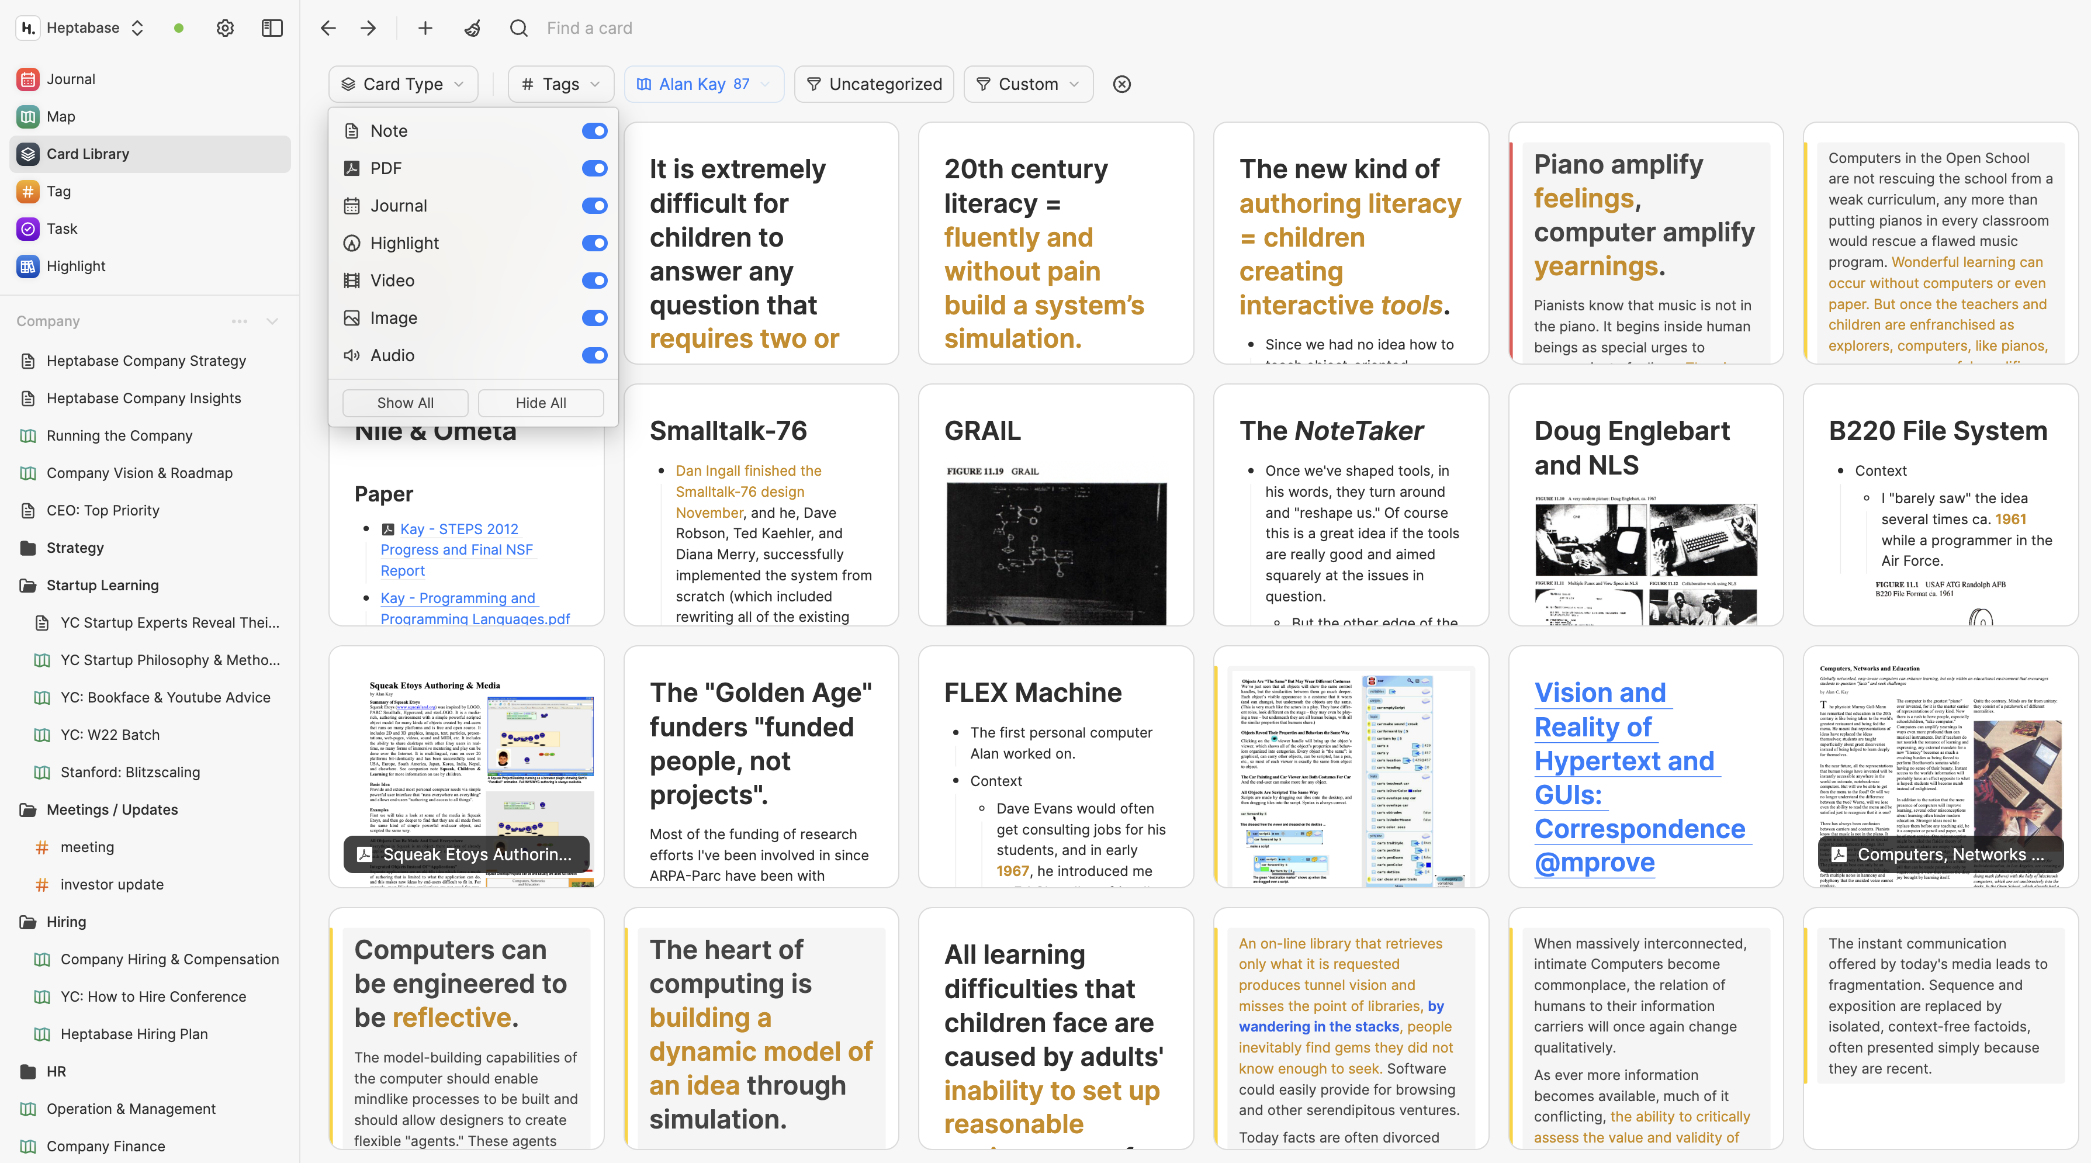Screen dimensions: 2091x1163
Task: Click the Find a card search field
Action: 589,29
